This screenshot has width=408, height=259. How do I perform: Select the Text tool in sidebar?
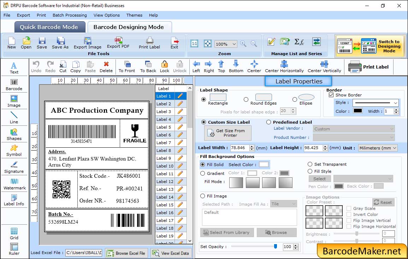14,68
